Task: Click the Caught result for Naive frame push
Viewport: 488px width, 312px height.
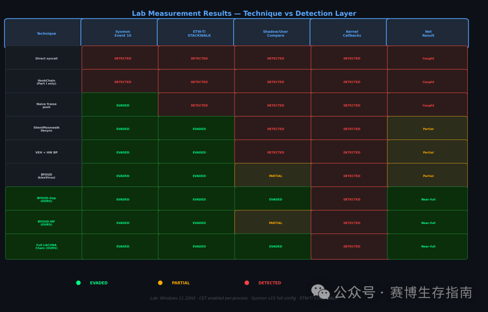Action: pyautogui.click(x=427, y=106)
